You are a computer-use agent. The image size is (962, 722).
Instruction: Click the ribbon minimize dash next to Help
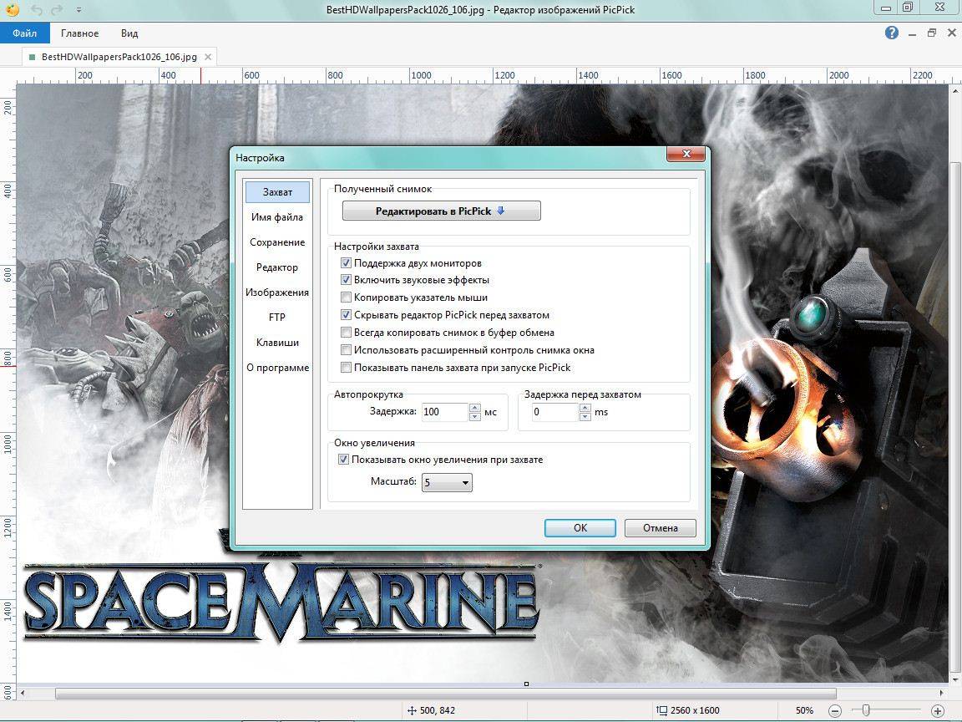(913, 33)
